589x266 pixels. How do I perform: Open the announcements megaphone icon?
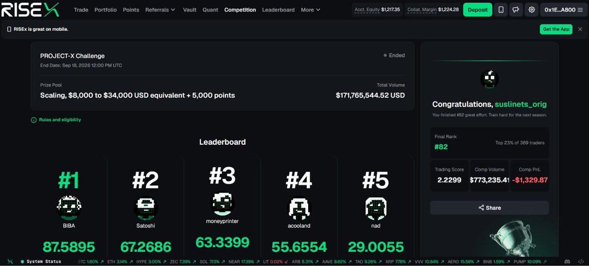coord(516,10)
